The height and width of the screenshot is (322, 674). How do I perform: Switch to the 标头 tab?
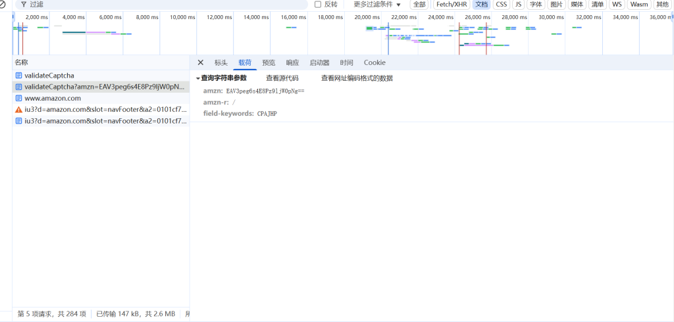coord(221,62)
